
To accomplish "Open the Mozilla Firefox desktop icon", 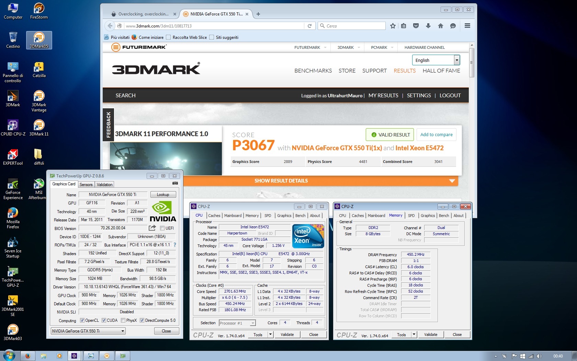I will point(13,218).
